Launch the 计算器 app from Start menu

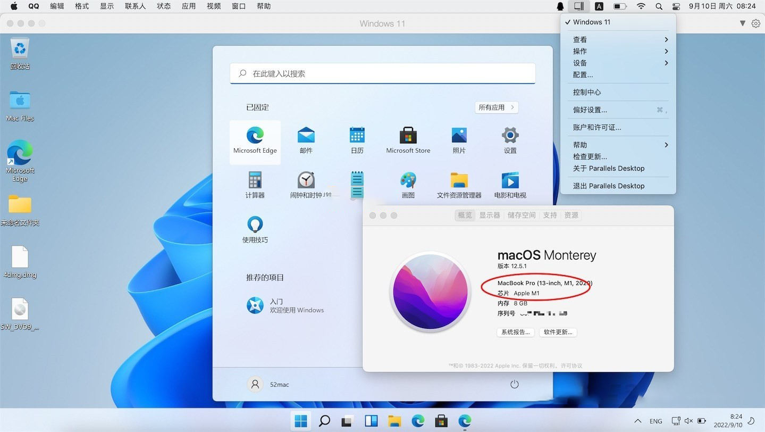click(x=255, y=185)
